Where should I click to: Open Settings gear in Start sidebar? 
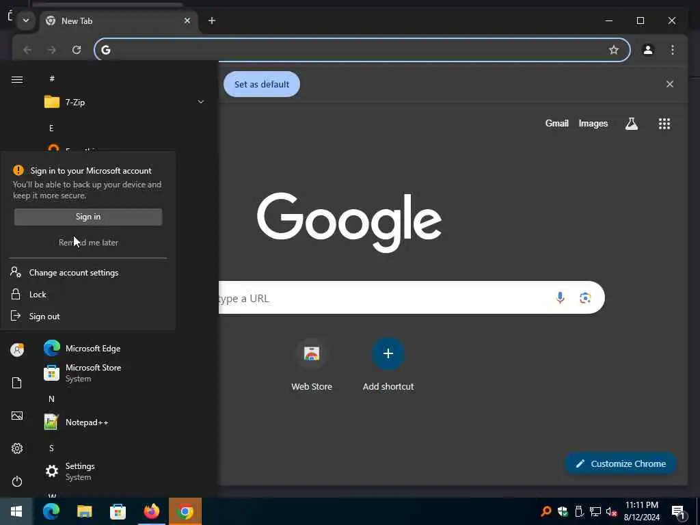pyautogui.click(x=17, y=448)
